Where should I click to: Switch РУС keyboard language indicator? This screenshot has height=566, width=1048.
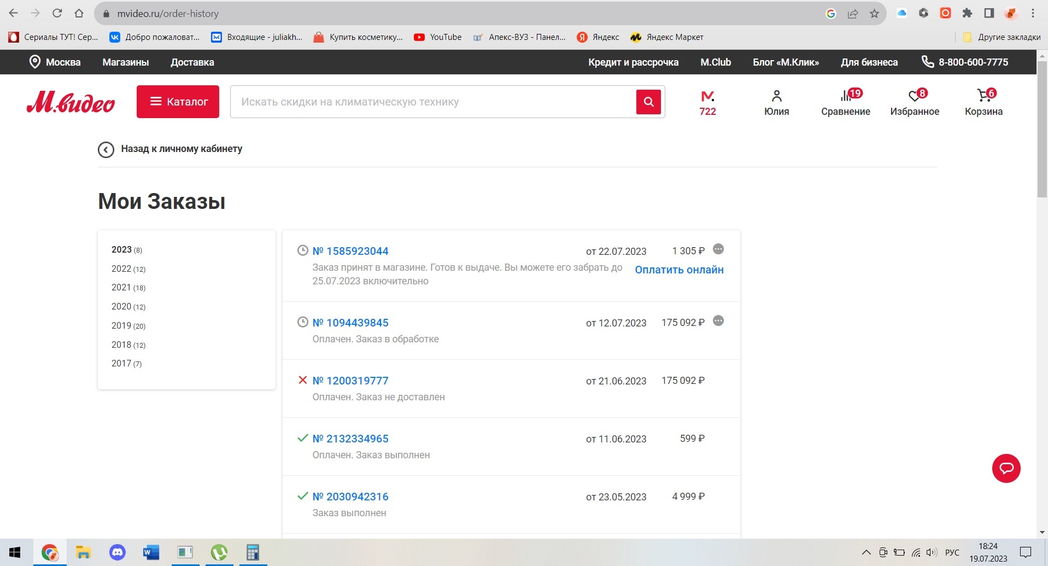point(952,552)
